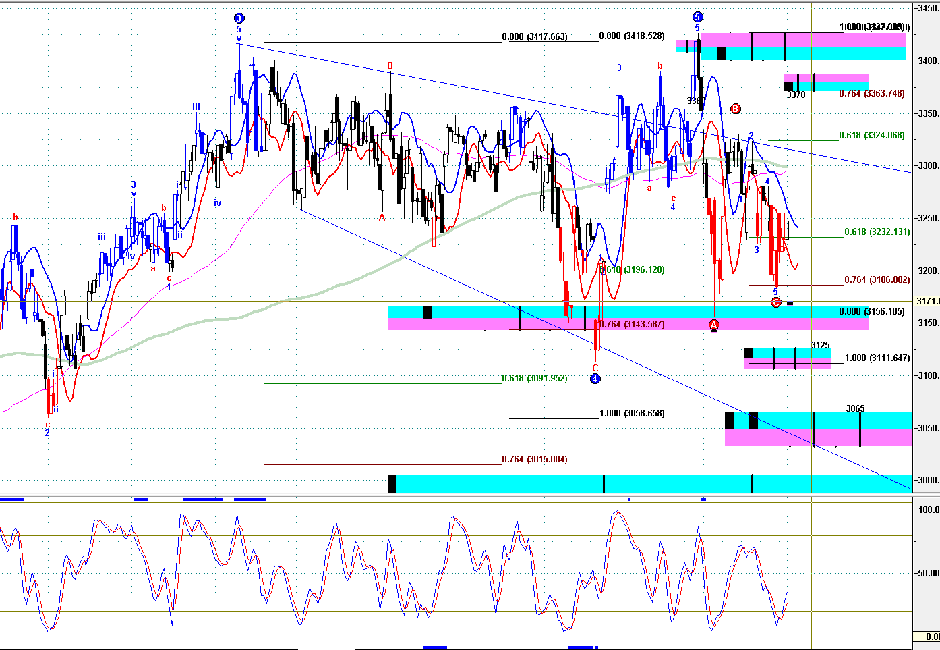Click the 0.764 (3186.082) Fibonacci label
The height and width of the screenshot is (650, 940).
pyautogui.click(x=877, y=280)
